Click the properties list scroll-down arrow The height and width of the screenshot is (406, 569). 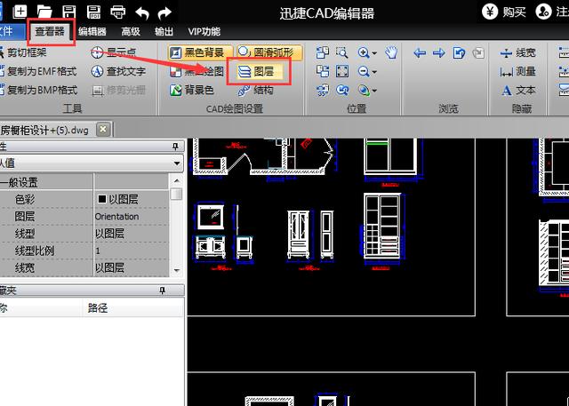pyautogui.click(x=176, y=270)
